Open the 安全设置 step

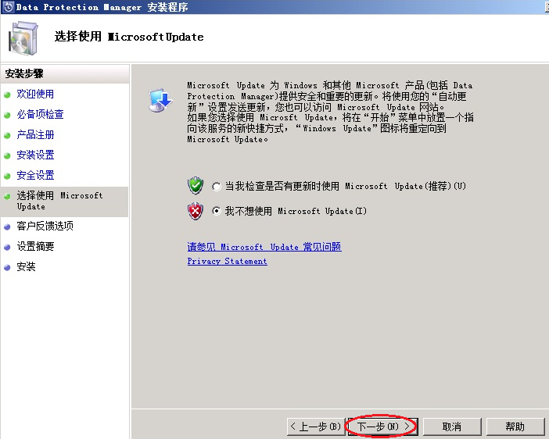coord(35,175)
